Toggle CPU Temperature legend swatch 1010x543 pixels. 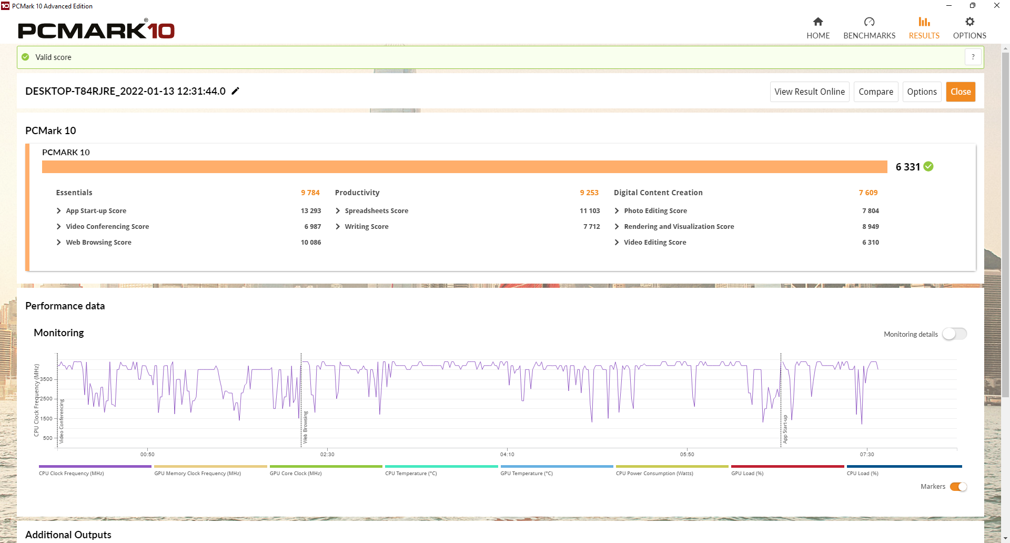pyautogui.click(x=441, y=466)
